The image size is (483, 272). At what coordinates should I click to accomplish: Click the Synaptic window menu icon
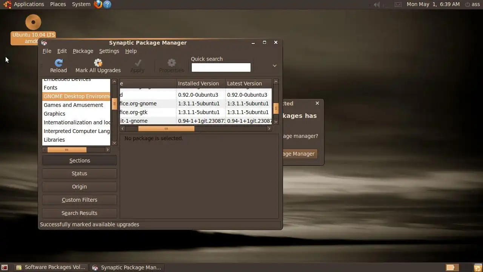(x=44, y=43)
